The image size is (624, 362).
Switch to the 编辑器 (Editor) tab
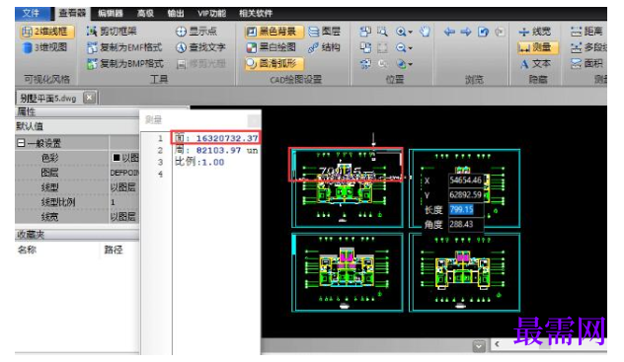(x=111, y=13)
